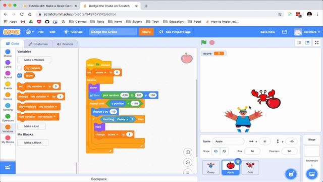Click the green flag to start
Viewport: 323px width, 182px height.
tap(204, 42)
